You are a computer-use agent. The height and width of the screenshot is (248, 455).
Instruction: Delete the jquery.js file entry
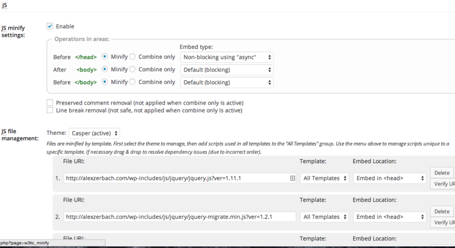(442, 173)
